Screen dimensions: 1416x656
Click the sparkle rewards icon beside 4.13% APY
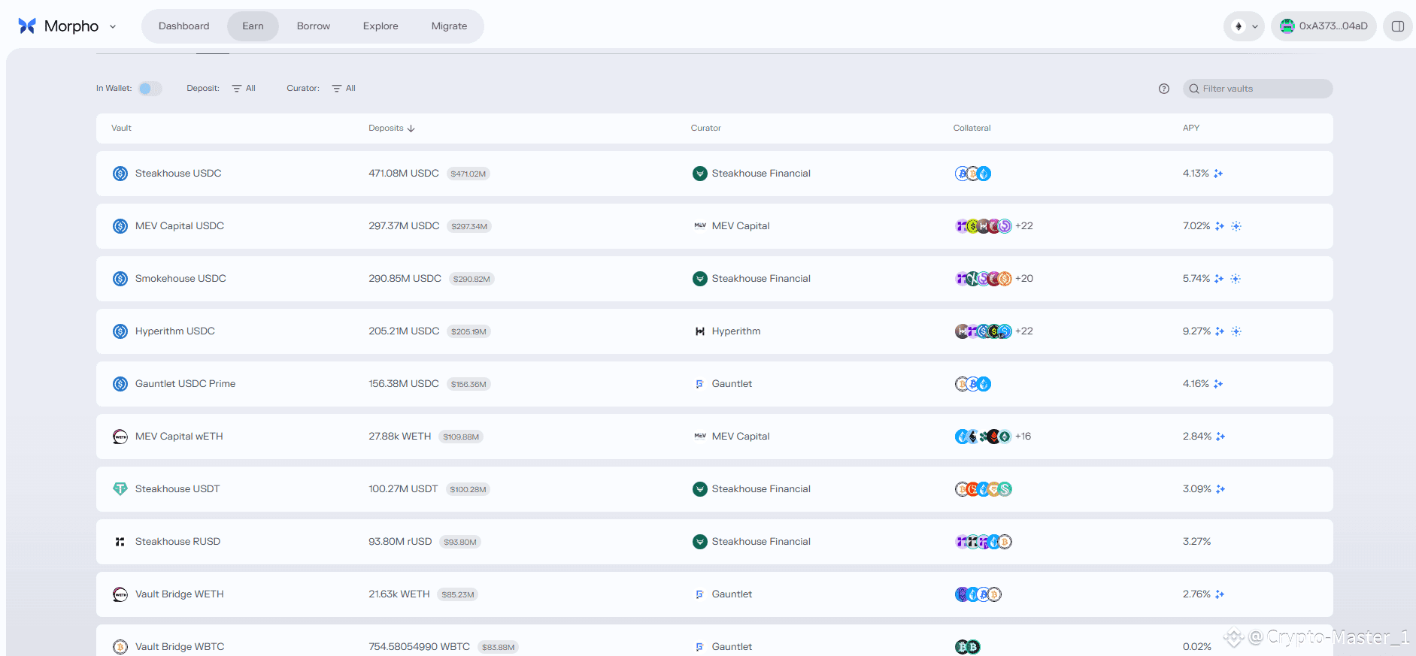click(x=1218, y=174)
